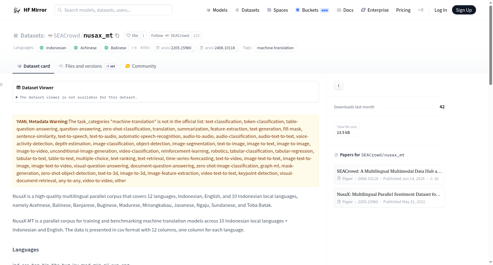Follow the SEACrowd organization

pyautogui.click(x=170, y=35)
